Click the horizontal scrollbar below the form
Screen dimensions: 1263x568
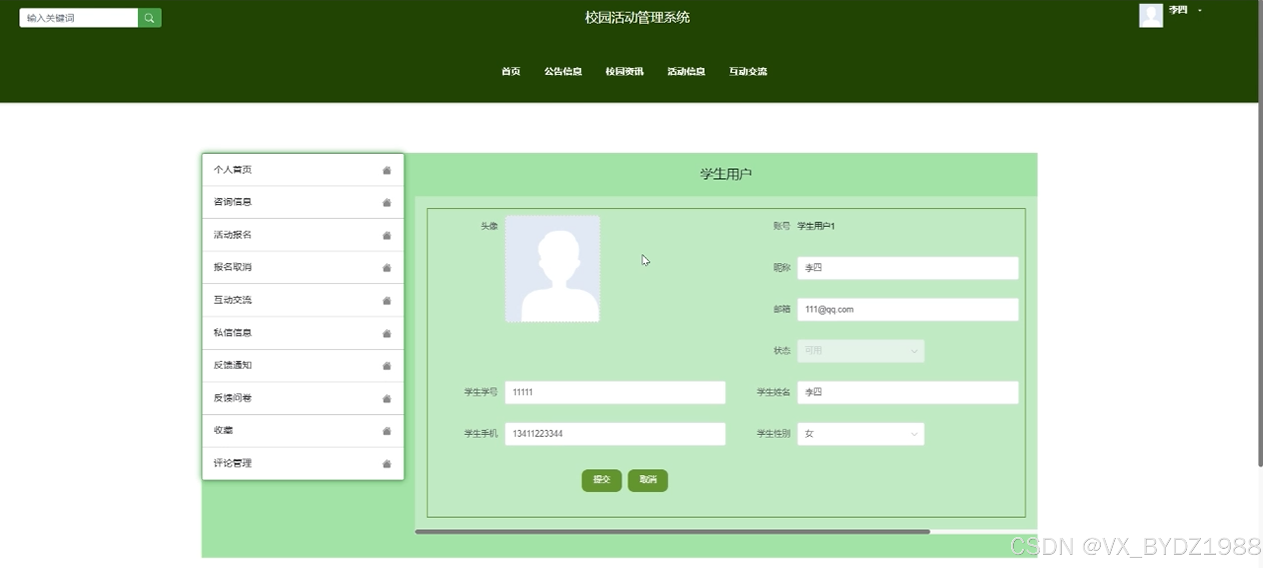pyautogui.click(x=672, y=531)
